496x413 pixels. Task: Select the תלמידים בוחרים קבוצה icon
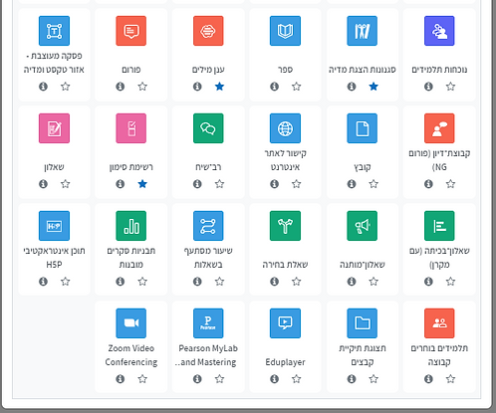click(439, 323)
